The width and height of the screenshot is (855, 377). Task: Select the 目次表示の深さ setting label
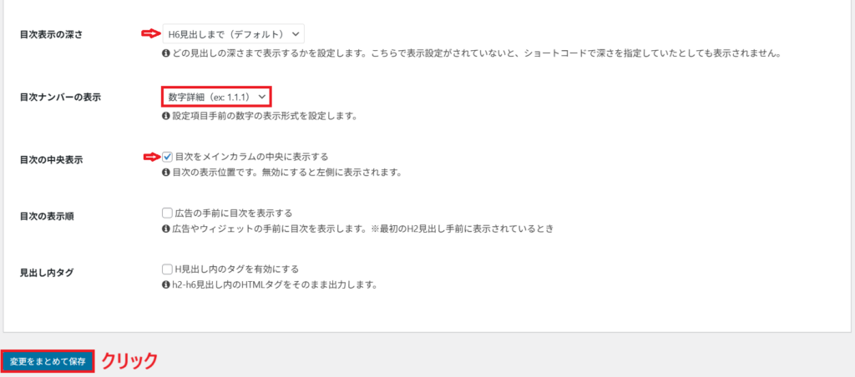[51, 34]
